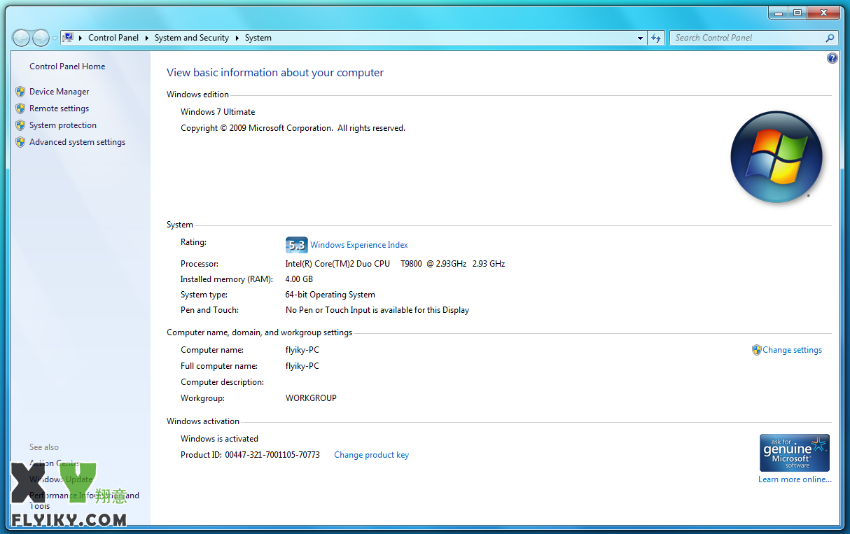The width and height of the screenshot is (850, 534).
Task: Click Change settings for computer name
Action: 793,350
